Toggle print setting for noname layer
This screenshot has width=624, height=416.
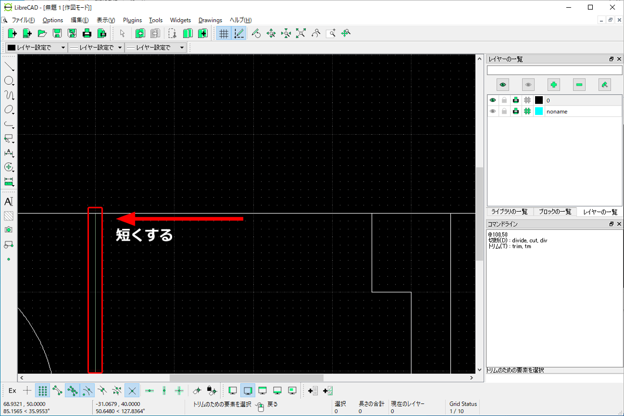point(516,111)
